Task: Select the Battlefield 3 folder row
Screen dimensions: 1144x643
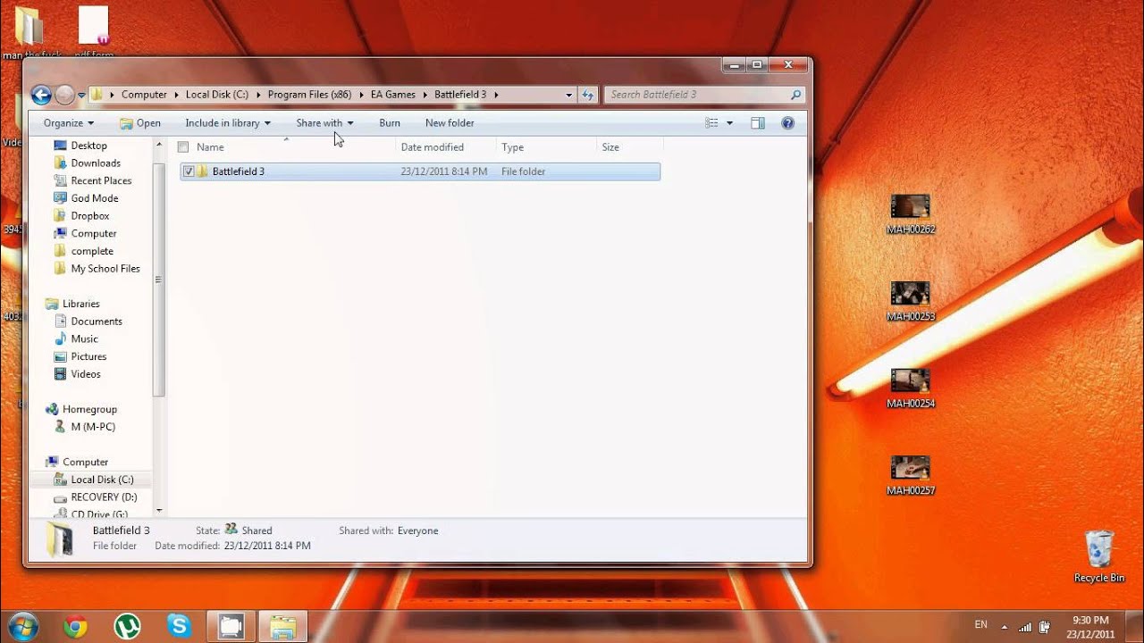Action: pos(420,171)
